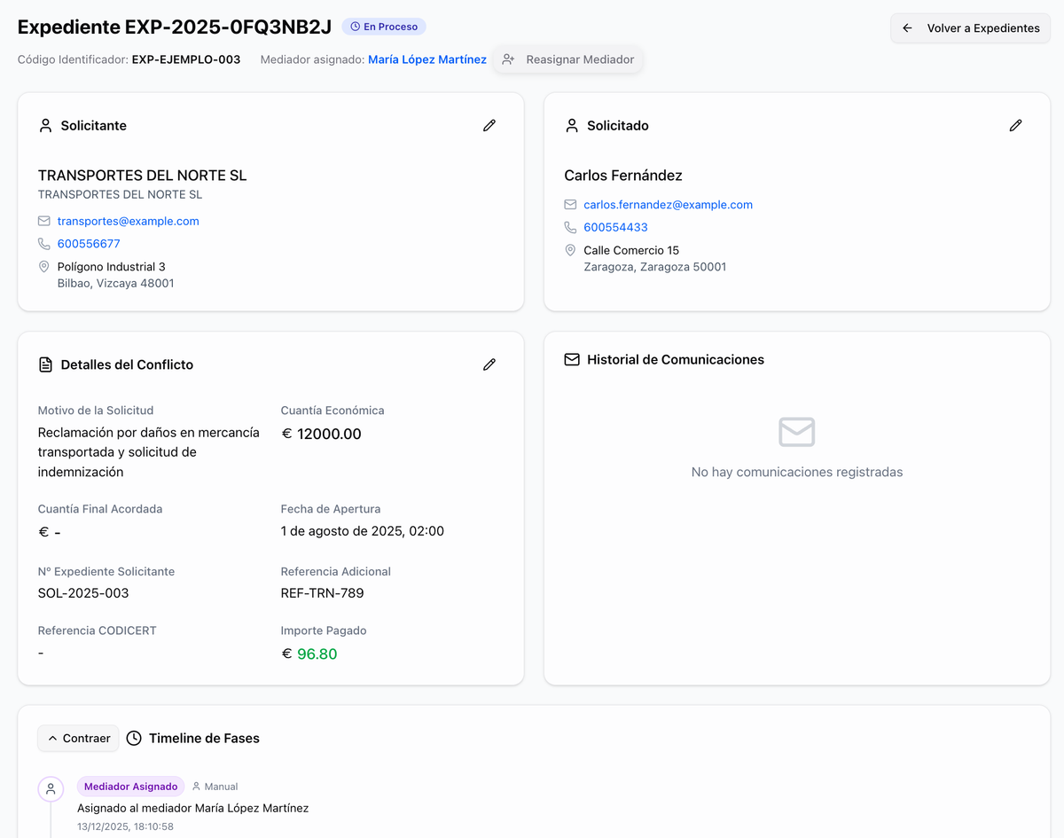Image resolution: width=1064 pixels, height=838 pixels.
Task: Edit Detalles del Conflicto via pencil icon
Action: click(x=489, y=364)
